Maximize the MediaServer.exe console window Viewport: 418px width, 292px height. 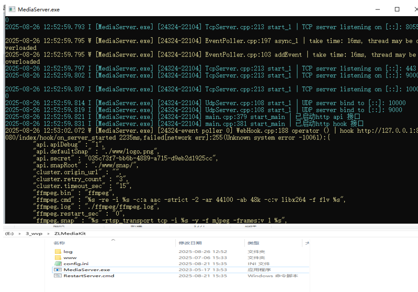(397, 9)
